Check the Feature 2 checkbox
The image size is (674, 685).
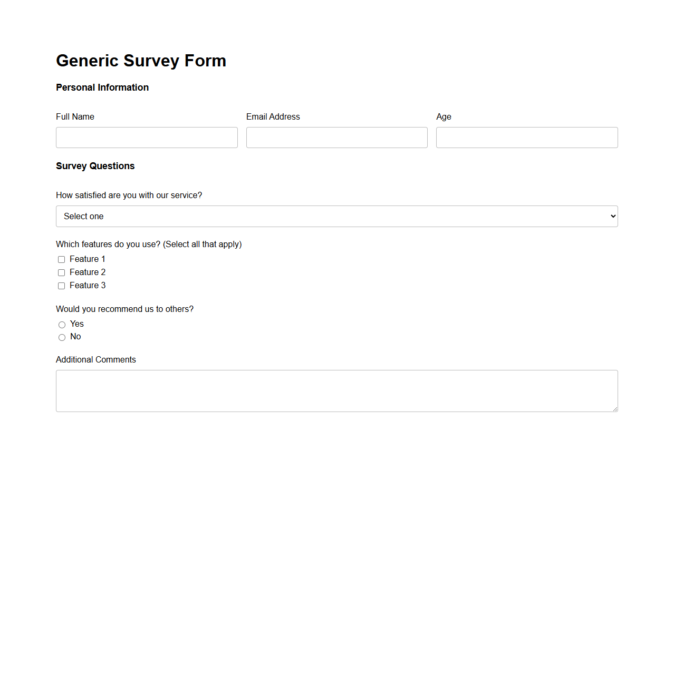pyautogui.click(x=61, y=272)
